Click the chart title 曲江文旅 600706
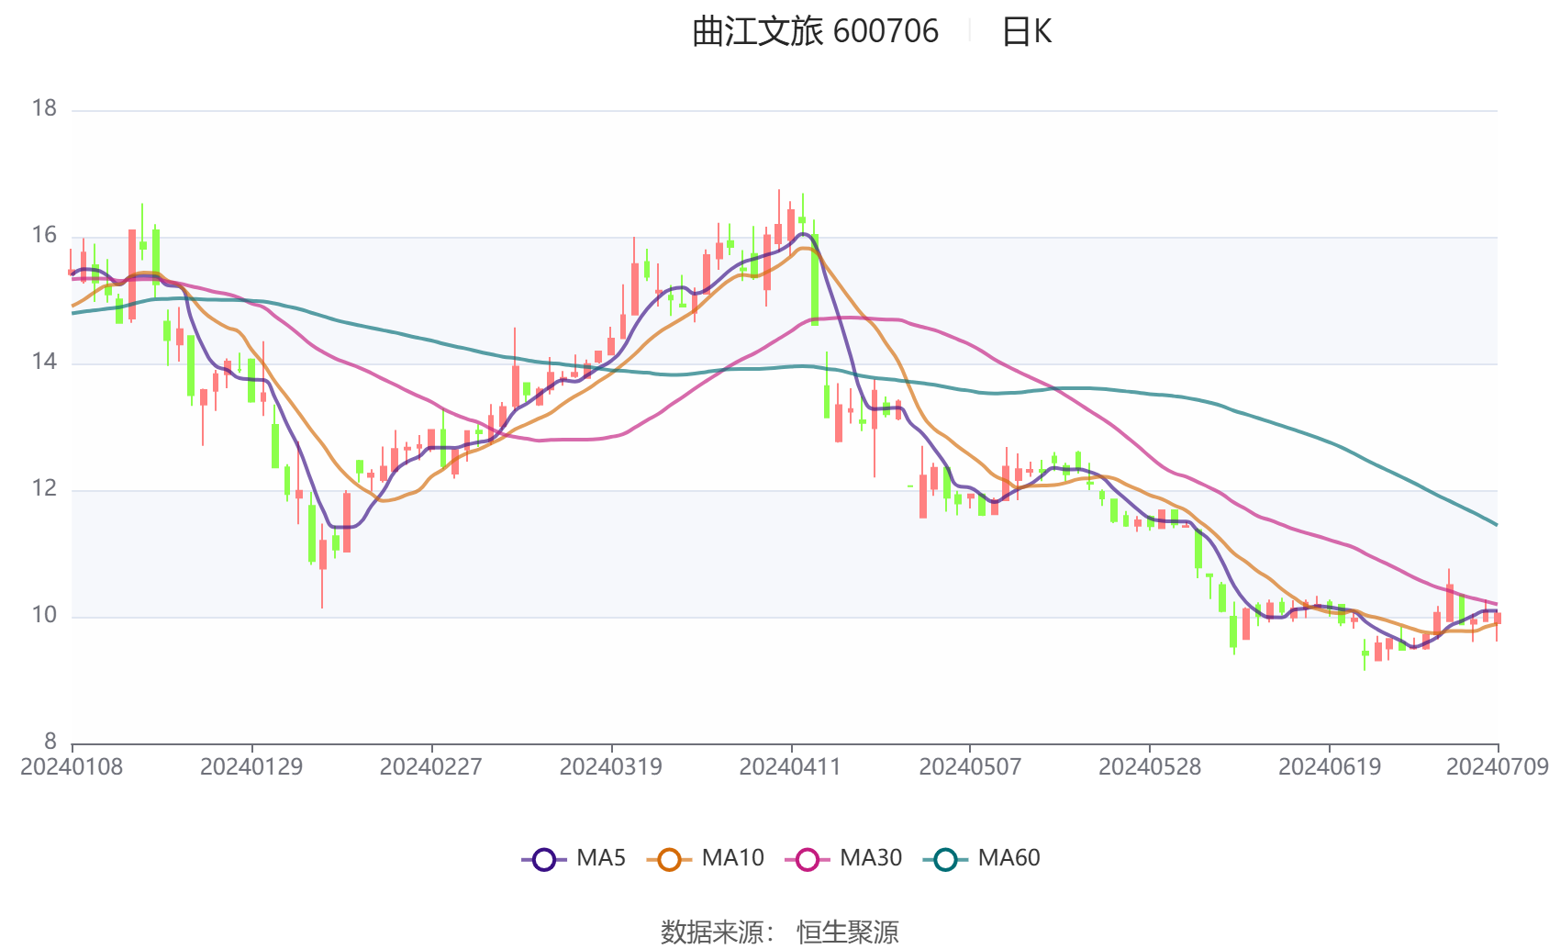Image resolution: width=1560 pixels, height=949 pixels. point(815,32)
